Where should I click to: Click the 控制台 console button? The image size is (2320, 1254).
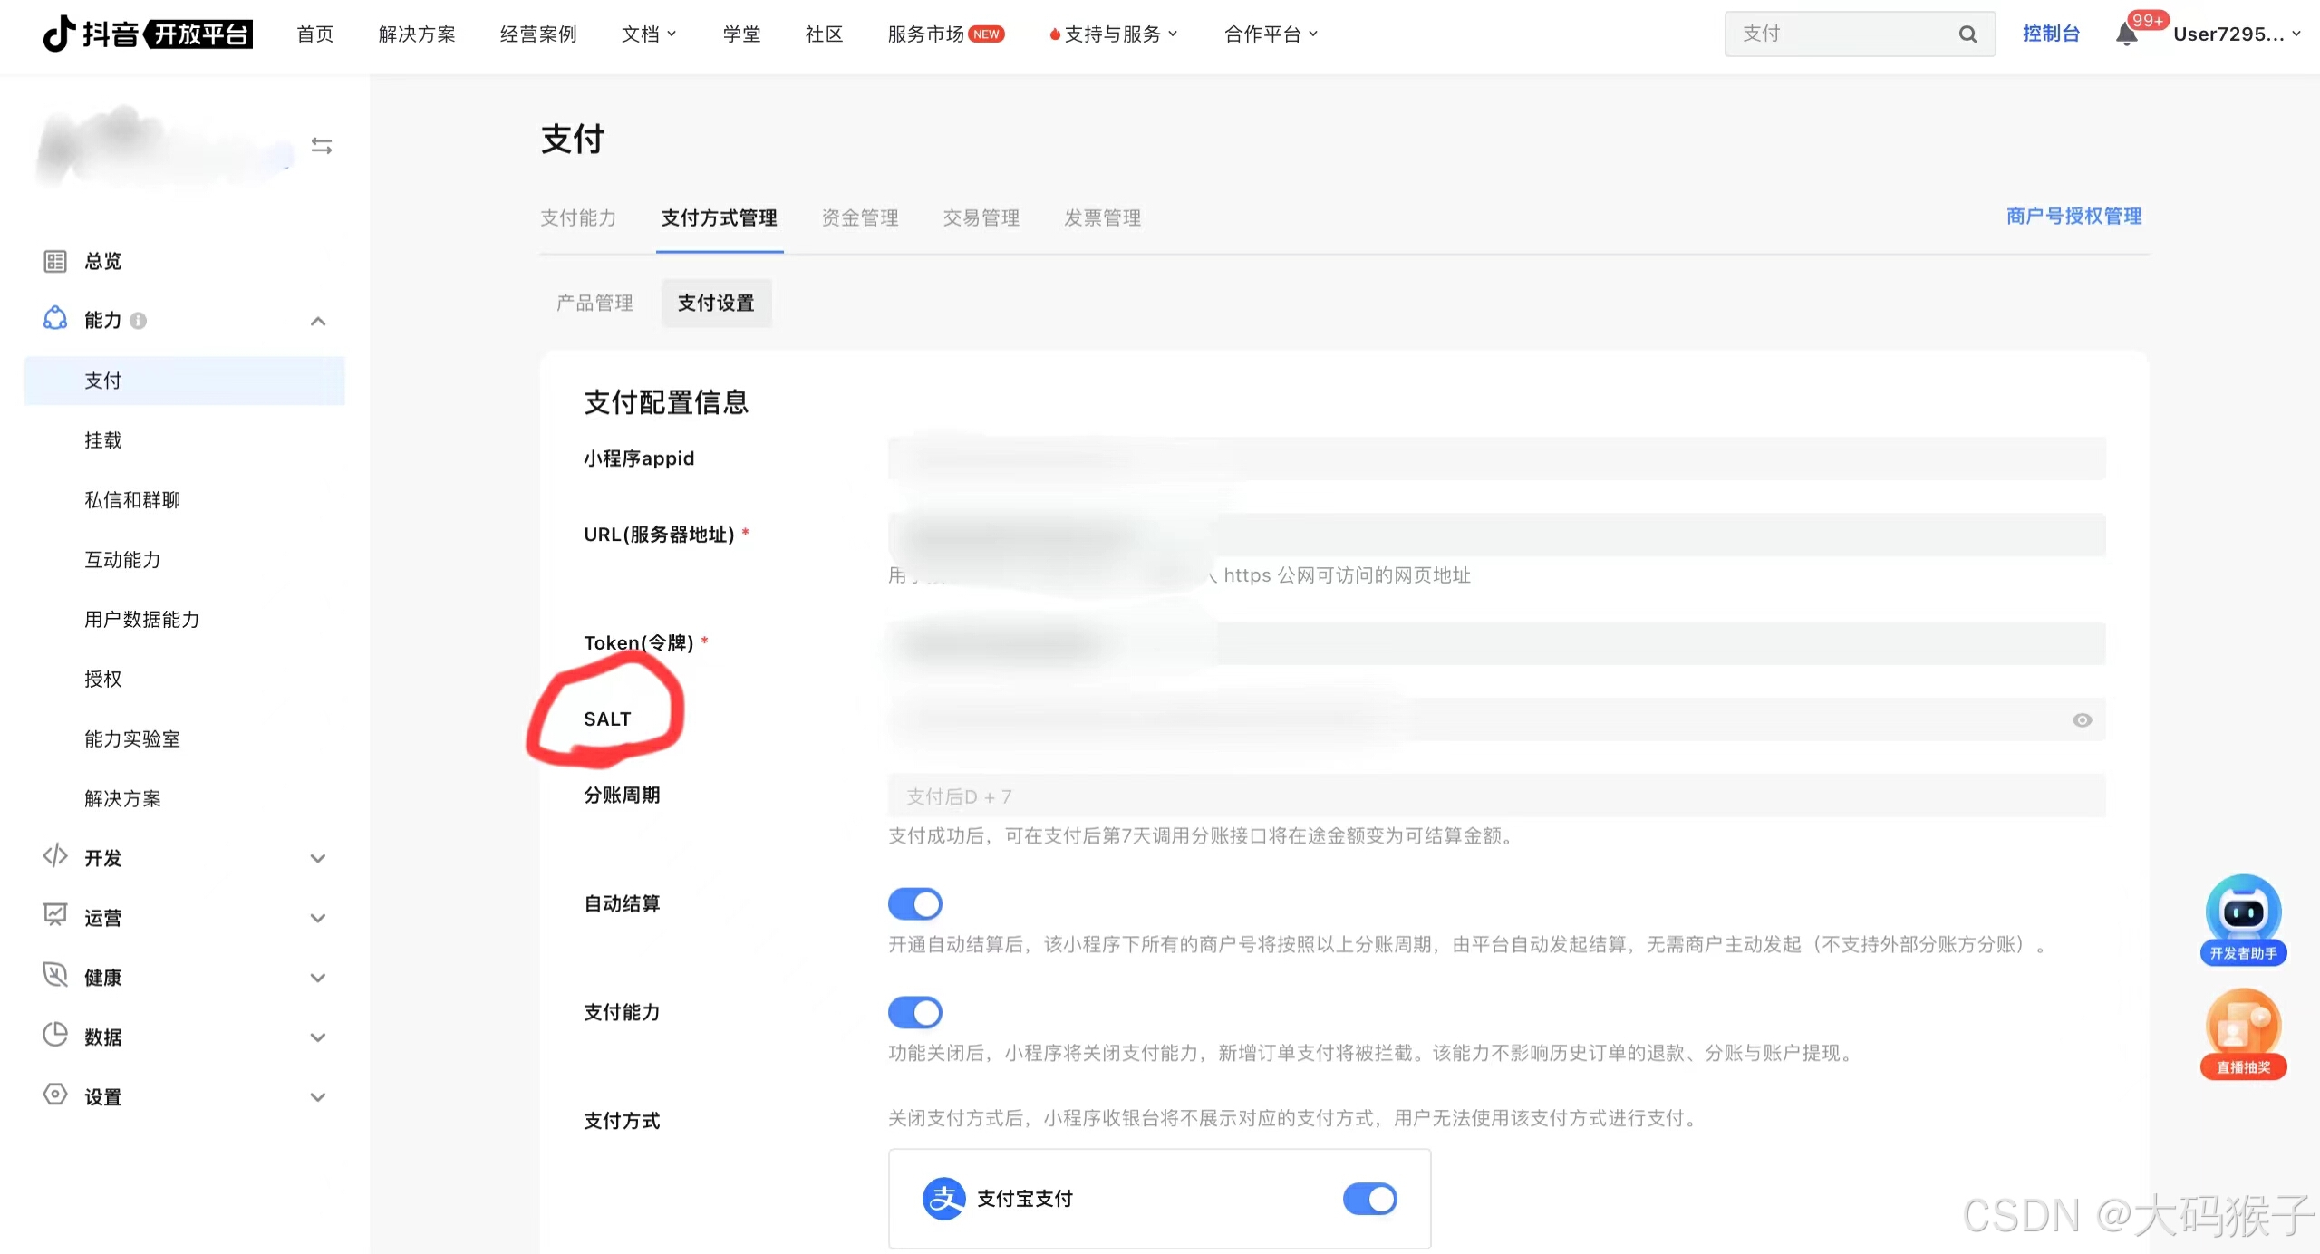pos(2052,33)
